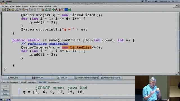Click the jGRASP app name in menu bar
The height and width of the screenshot is (101, 180).
tap(9, 1)
